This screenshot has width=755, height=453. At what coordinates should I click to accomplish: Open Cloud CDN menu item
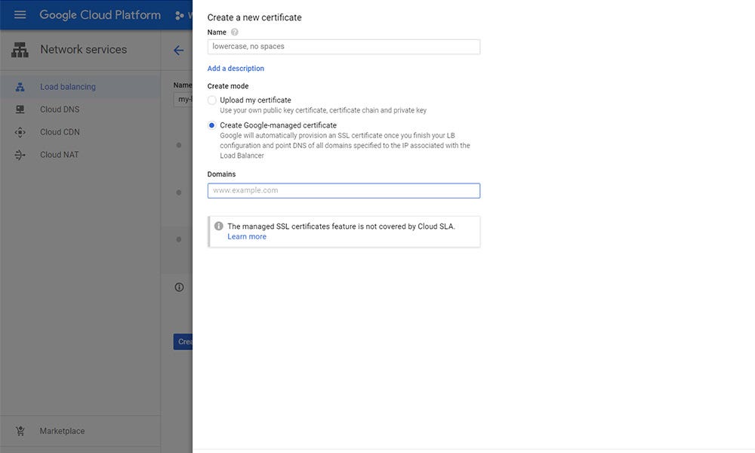tap(80, 132)
